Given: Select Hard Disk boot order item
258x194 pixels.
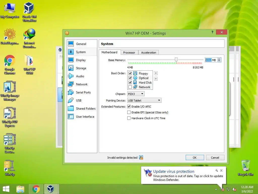Looking at the screenshot, I should (x=143, y=82).
